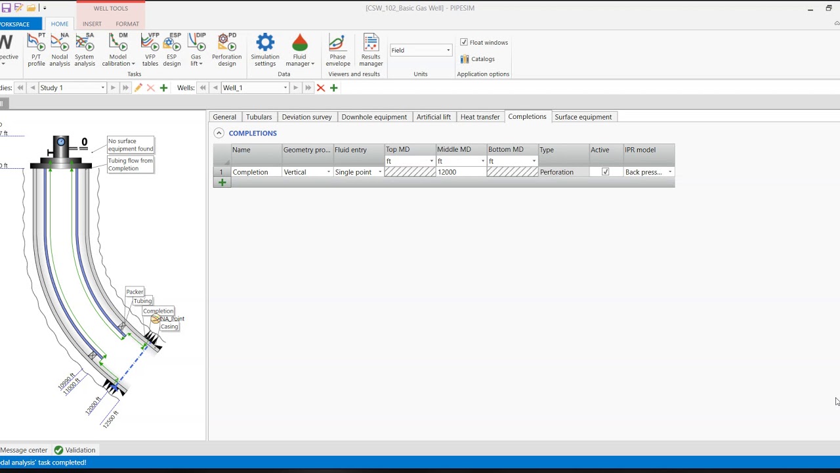Open Fluid manager

300,50
